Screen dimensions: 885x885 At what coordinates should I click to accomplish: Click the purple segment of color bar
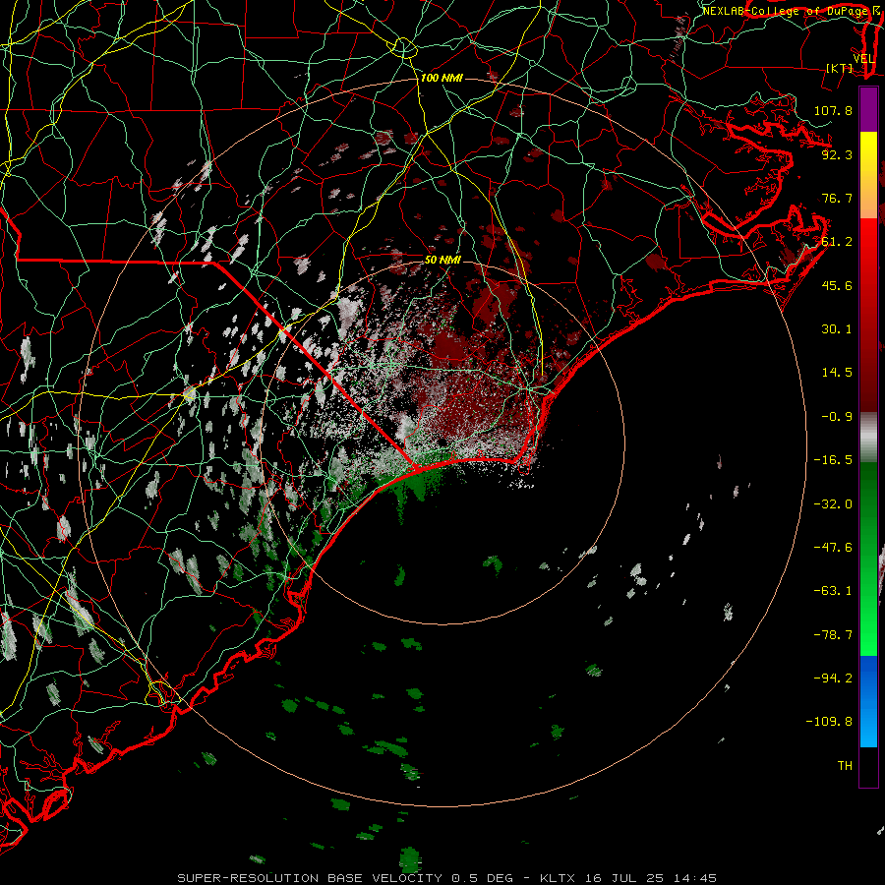pos(868,109)
